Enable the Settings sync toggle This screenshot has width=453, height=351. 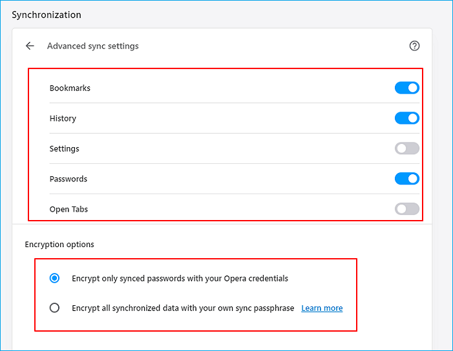click(406, 148)
